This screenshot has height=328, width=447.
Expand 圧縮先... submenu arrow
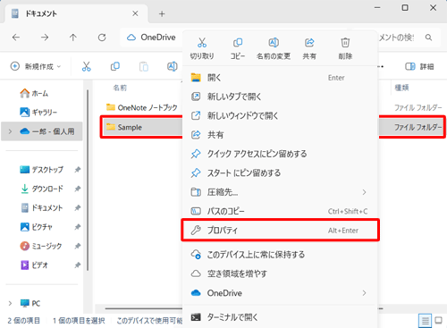[x=364, y=192]
